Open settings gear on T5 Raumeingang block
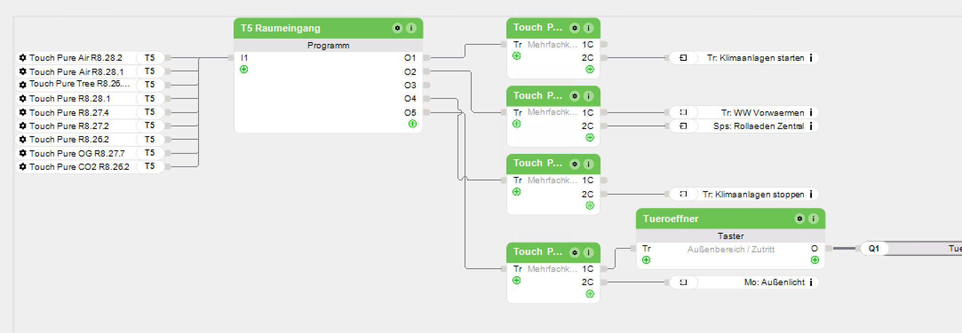962x333 pixels. click(x=397, y=28)
